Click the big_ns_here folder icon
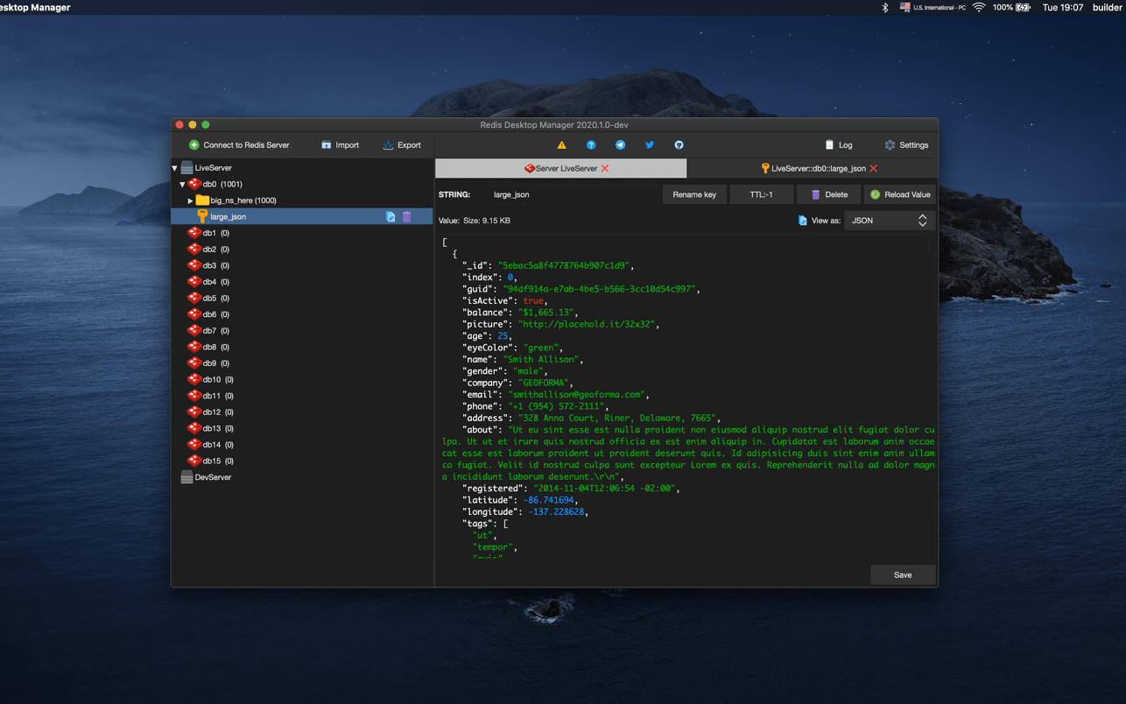1126x704 pixels. [202, 201]
